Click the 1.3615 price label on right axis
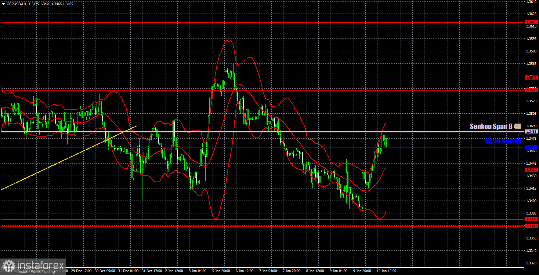The width and height of the screenshot is (539, 275). point(531,22)
